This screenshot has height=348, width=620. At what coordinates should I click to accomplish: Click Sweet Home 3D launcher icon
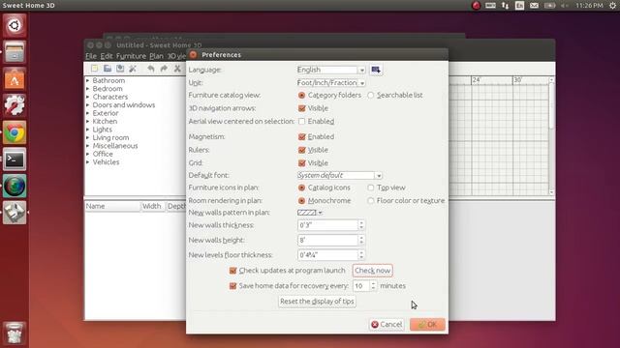pyautogui.click(x=15, y=213)
